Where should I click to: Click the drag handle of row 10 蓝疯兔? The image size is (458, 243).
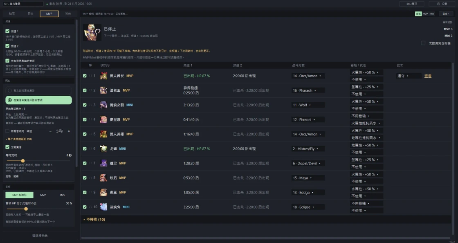90,207
